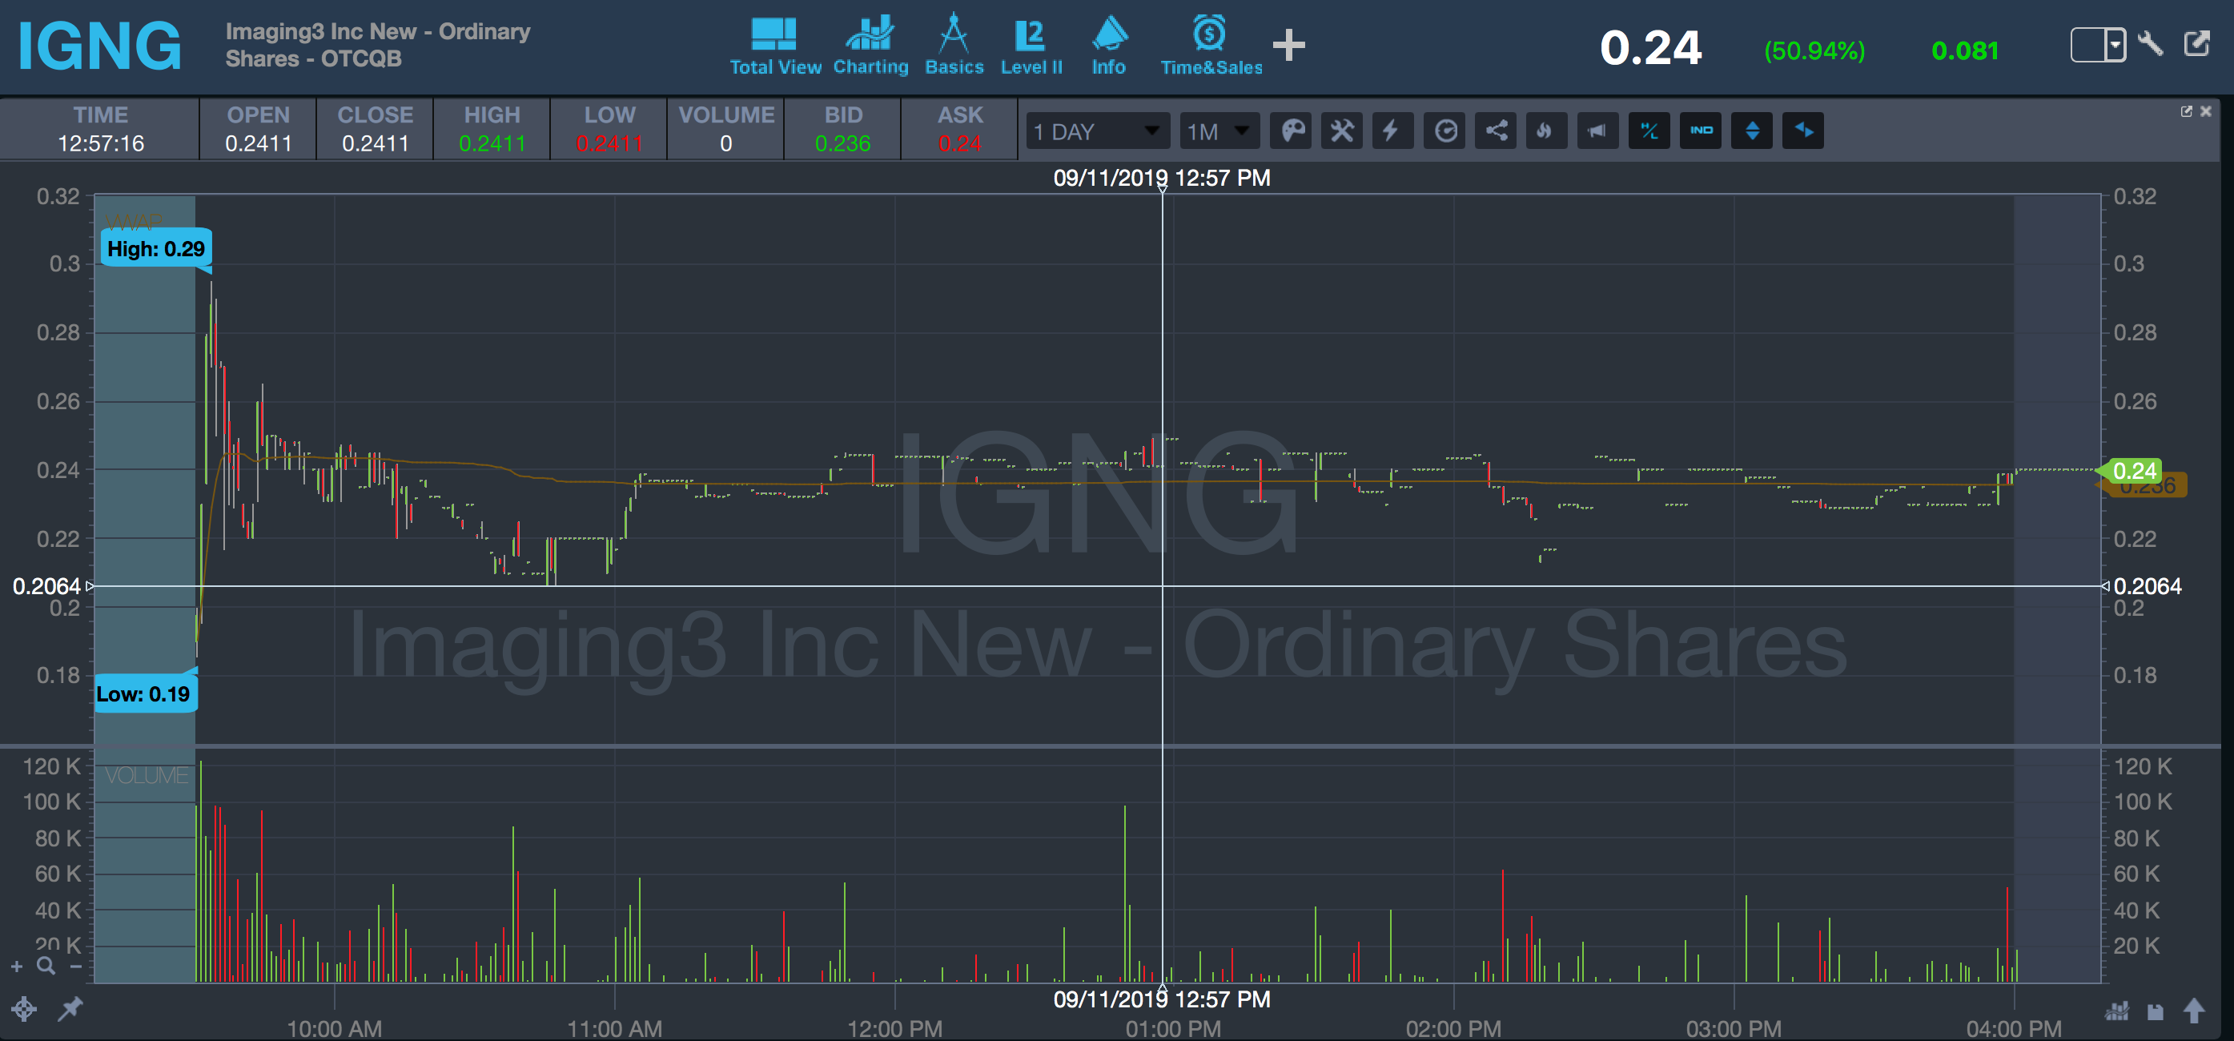Screen dimensions: 2234x1041
Task: Switch to the Level II tab
Action: point(1031,46)
